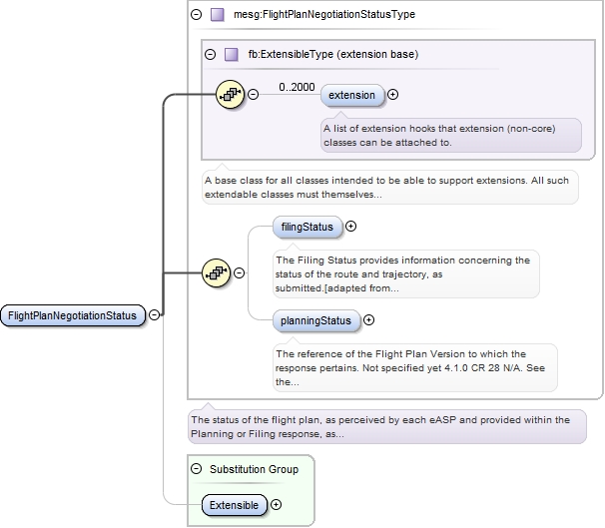This screenshot has height=528, width=605.
Task: Select the extension element node
Action: (x=352, y=95)
